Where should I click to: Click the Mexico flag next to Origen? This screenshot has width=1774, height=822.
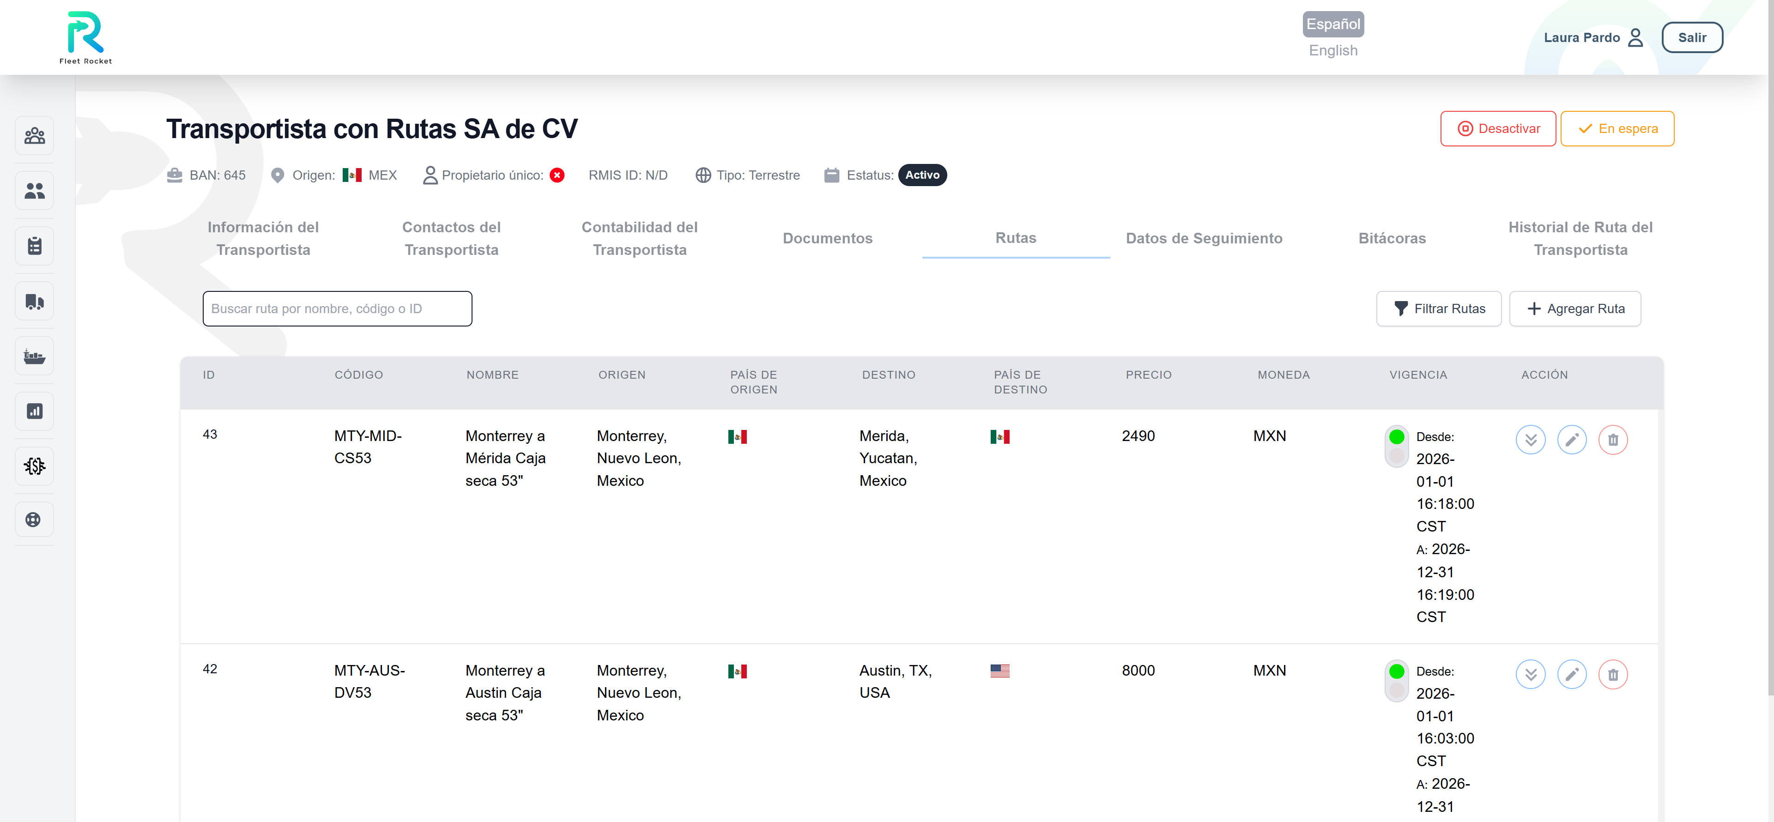(x=352, y=175)
